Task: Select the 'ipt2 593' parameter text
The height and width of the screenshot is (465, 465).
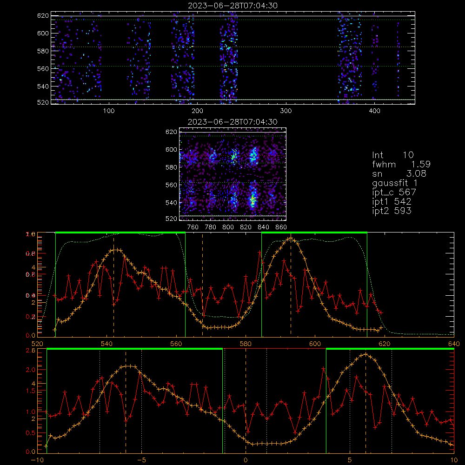Action: (x=392, y=211)
